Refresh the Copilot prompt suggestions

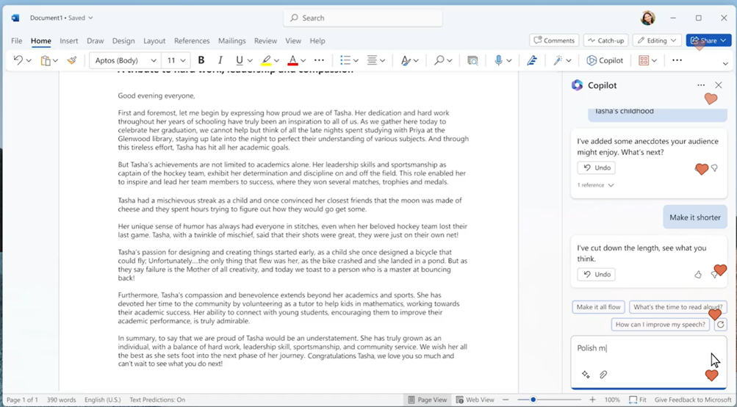721,324
